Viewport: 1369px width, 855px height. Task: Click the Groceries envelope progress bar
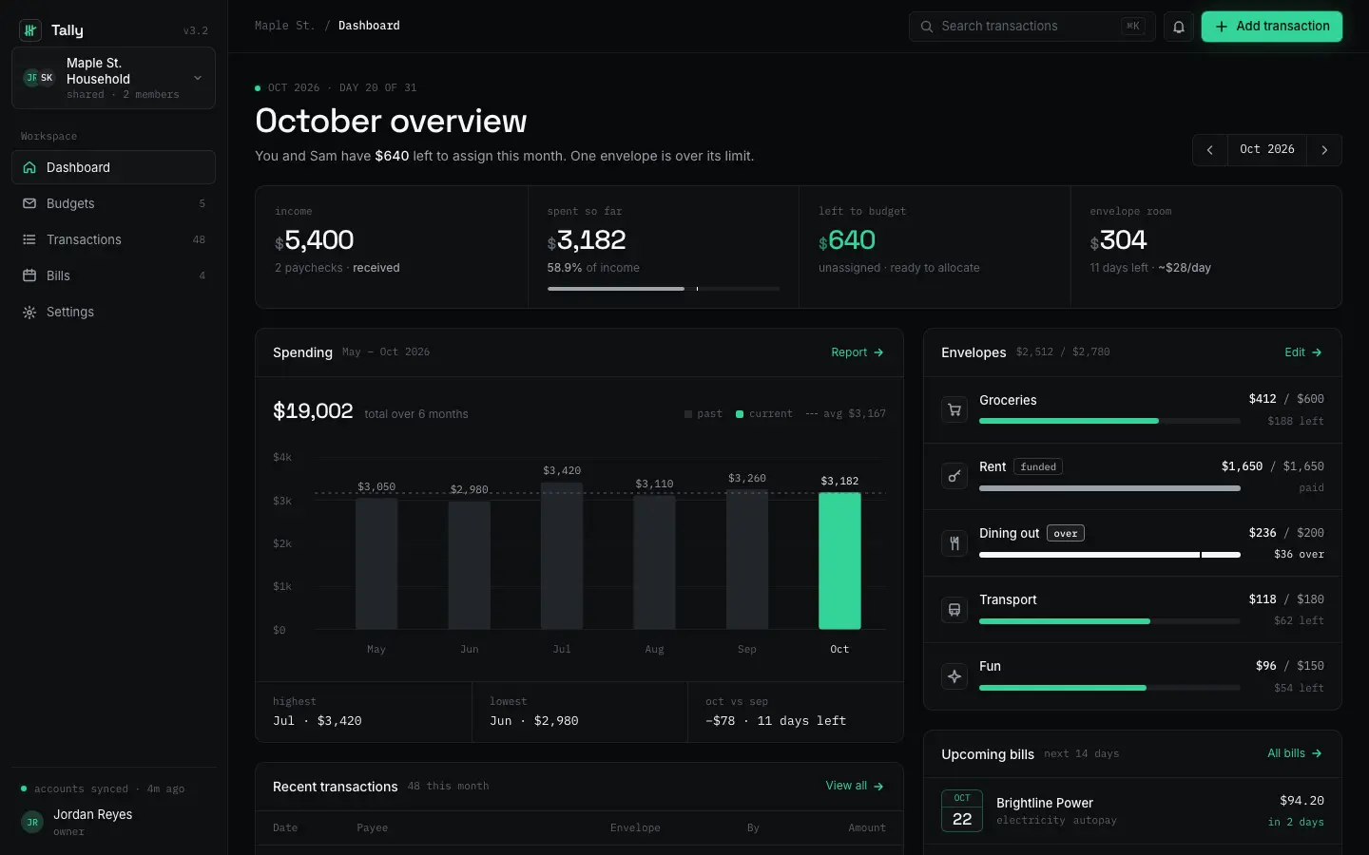(1109, 421)
